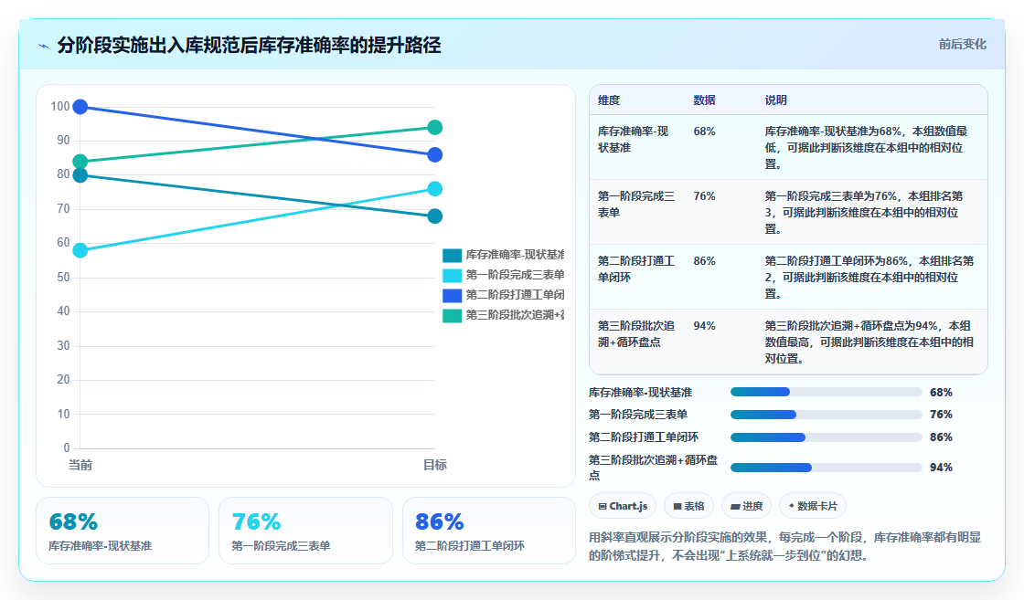1024x600 pixels.
Task: Click the 维度 column header
Action: tap(609, 100)
